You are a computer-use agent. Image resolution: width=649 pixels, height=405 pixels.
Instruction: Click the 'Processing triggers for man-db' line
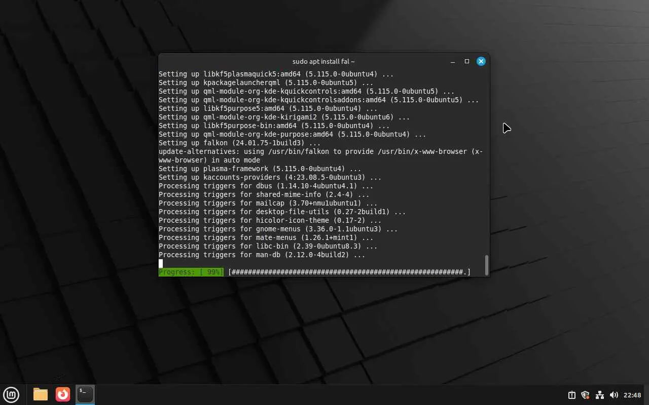[x=262, y=255]
